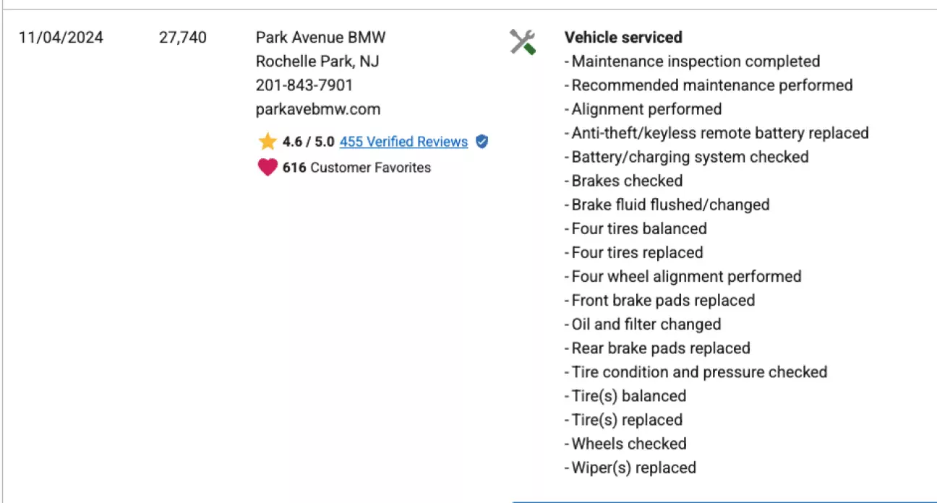Click the 616 Customer Favorites text
Image resolution: width=937 pixels, height=503 pixels.
[x=356, y=168]
